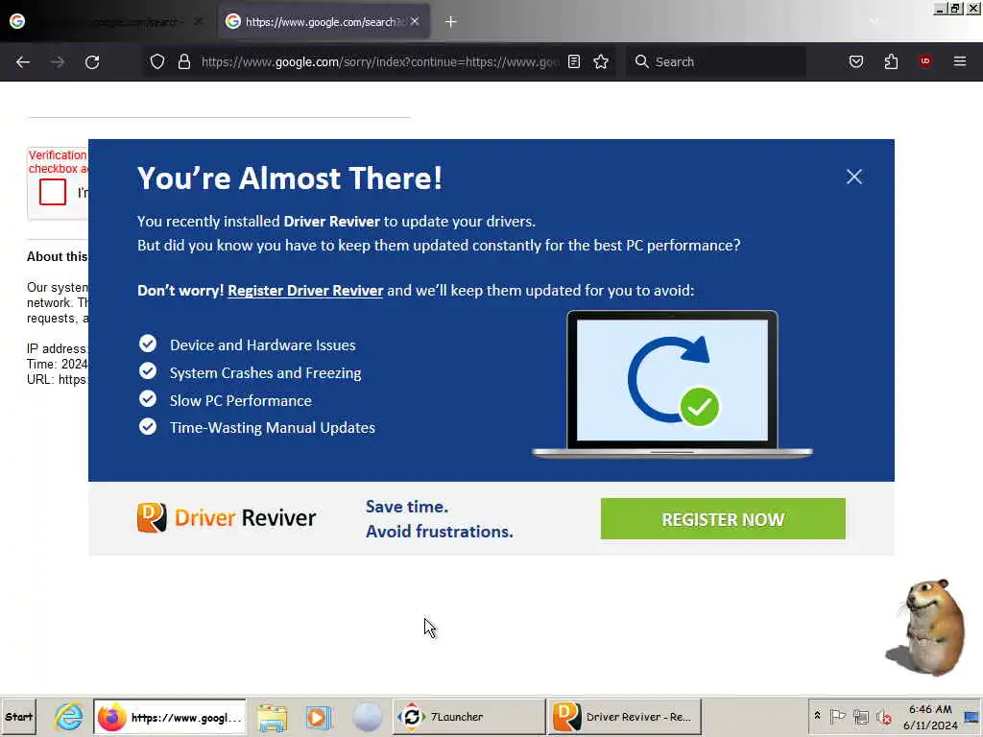
Task: Open the Windows Start menu
Action: tap(19, 717)
